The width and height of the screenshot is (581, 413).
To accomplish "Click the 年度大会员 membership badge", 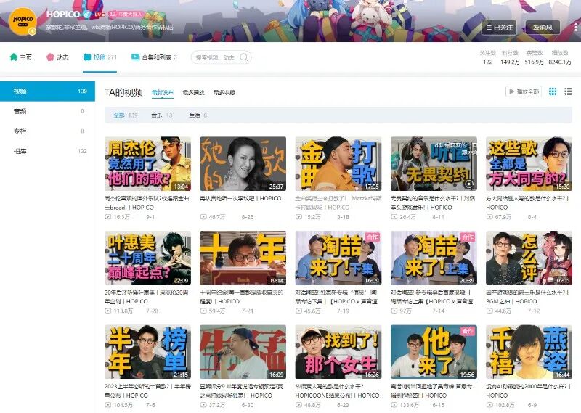I will [126, 14].
